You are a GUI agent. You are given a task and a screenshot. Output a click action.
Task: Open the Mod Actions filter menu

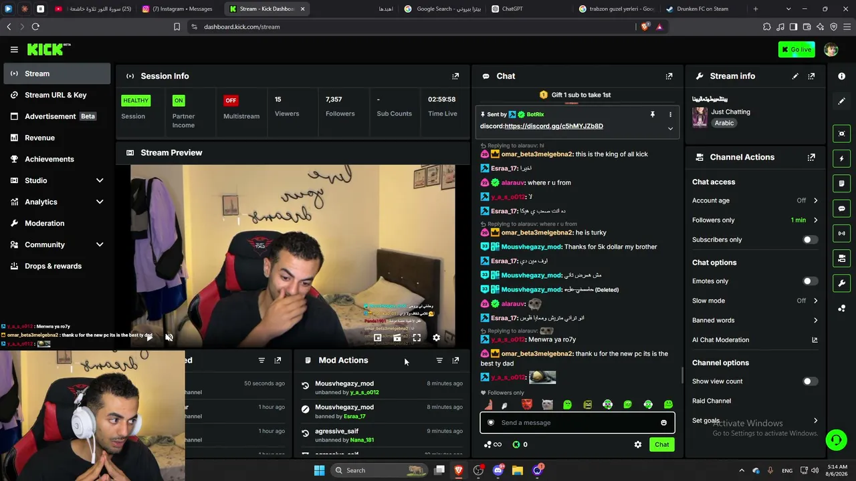tap(439, 360)
